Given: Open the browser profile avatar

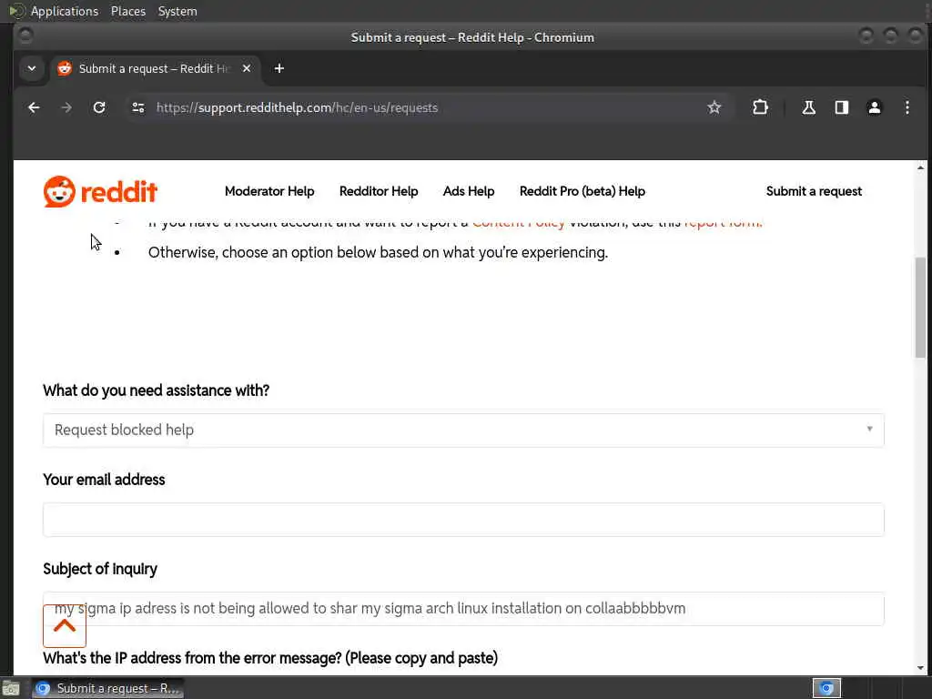Looking at the screenshot, I should point(874,107).
